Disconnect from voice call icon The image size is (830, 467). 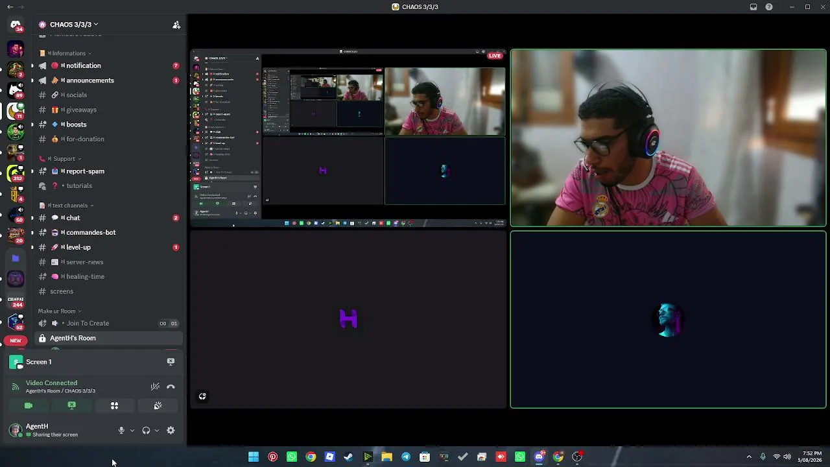click(x=171, y=387)
